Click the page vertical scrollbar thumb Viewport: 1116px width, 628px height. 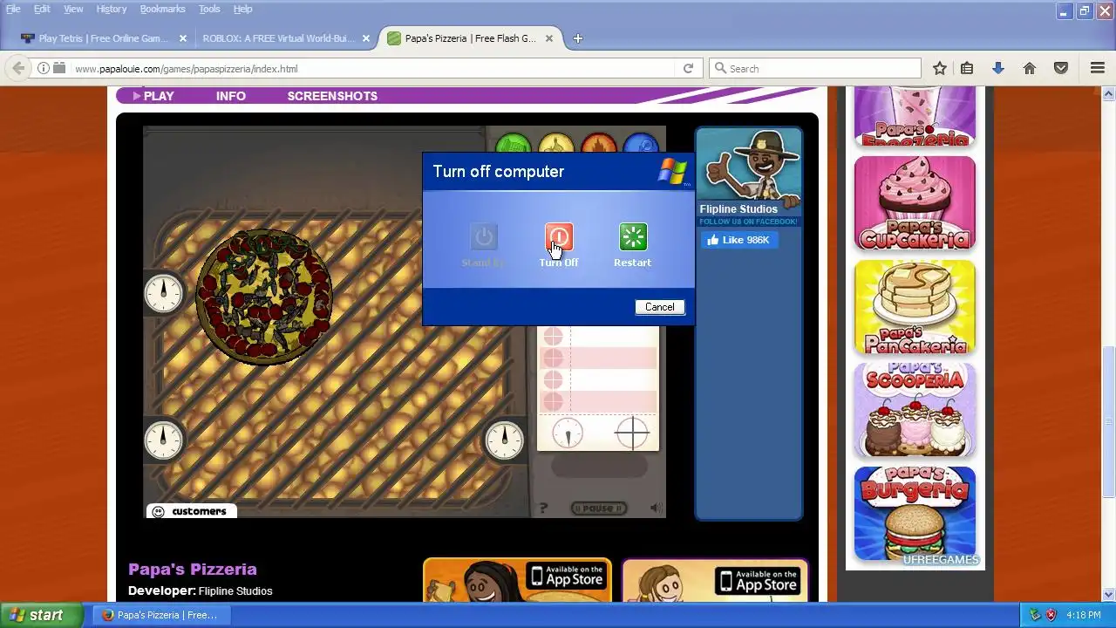(1109, 421)
